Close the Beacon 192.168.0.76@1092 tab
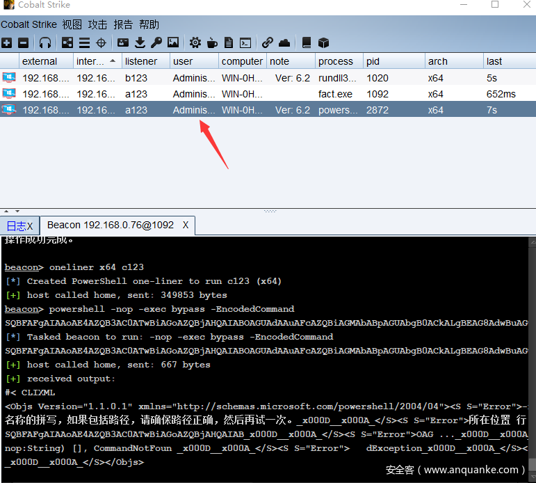536x483 pixels. tap(186, 225)
